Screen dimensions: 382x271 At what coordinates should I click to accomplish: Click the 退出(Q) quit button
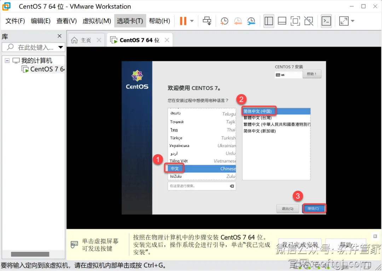click(x=288, y=209)
